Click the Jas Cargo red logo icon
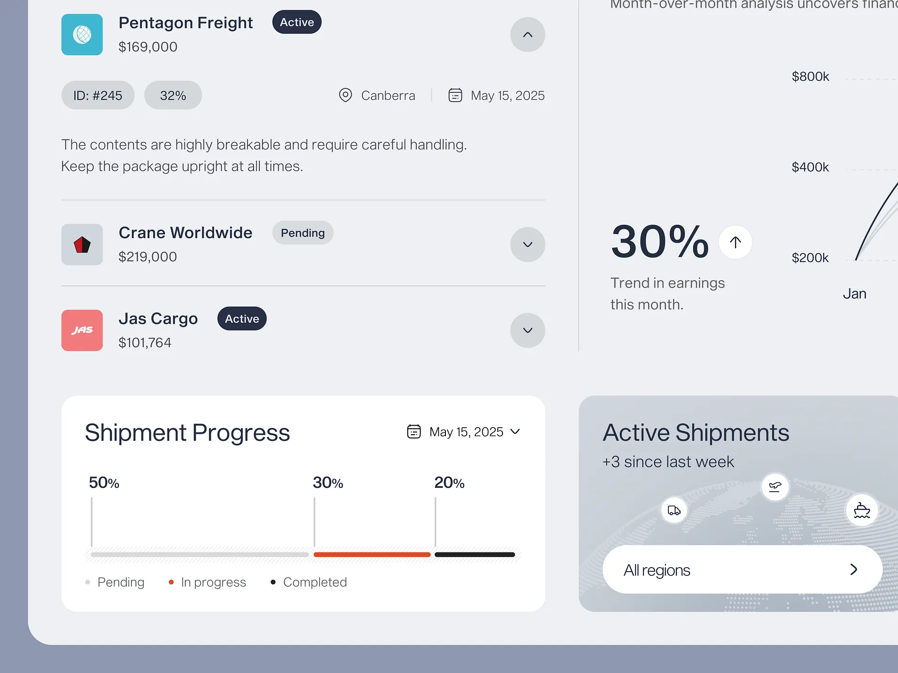The height and width of the screenshot is (673, 898). click(82, 330)
